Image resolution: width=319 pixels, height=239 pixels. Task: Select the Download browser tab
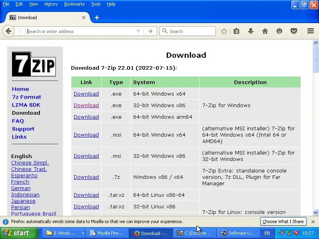[47, 18]
